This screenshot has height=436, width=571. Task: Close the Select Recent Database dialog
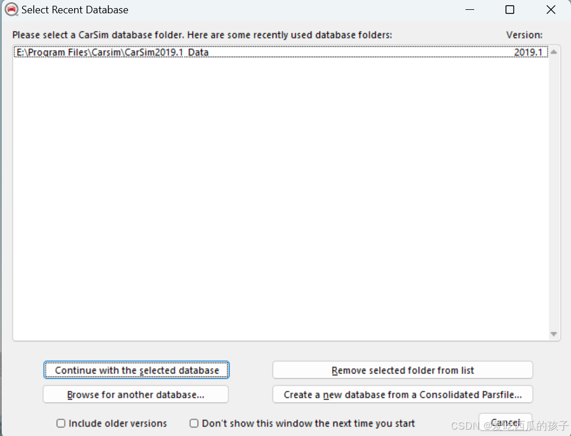click(551, 9)
